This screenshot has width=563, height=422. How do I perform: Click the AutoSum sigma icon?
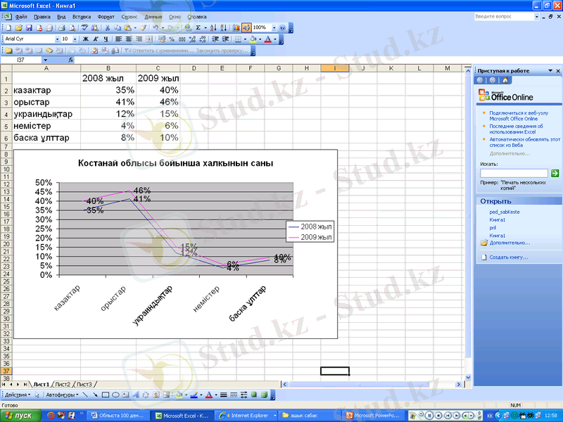[199, 27]
